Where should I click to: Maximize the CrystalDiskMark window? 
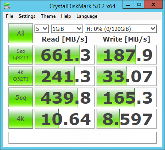coord(139,5)
